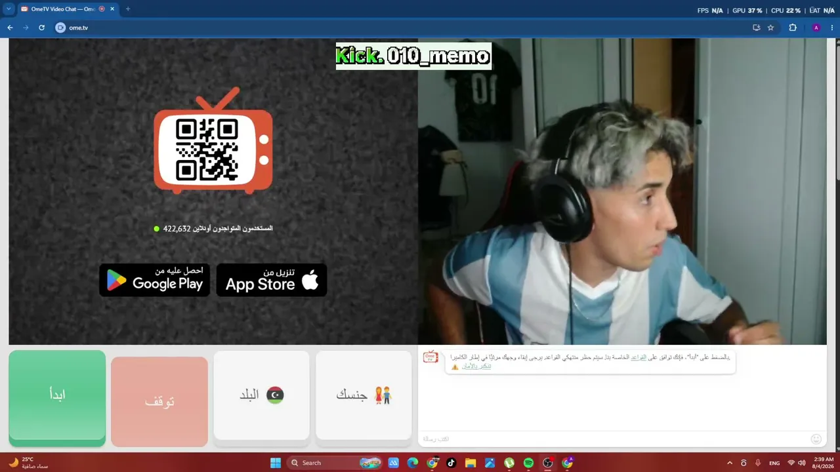Open the blue taskbar app beside Search
Image resolution: width=840 pixels, height=472 pixels.
(394, 463)
